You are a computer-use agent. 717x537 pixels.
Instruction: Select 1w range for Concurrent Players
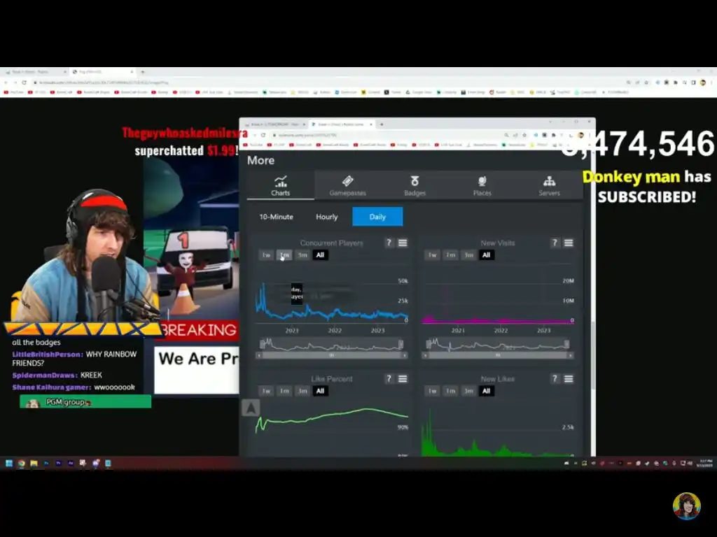pos(266,255)
